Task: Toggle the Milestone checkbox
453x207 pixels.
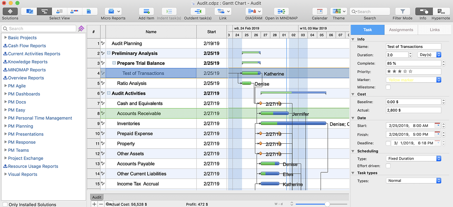Action: click(388, 87)
